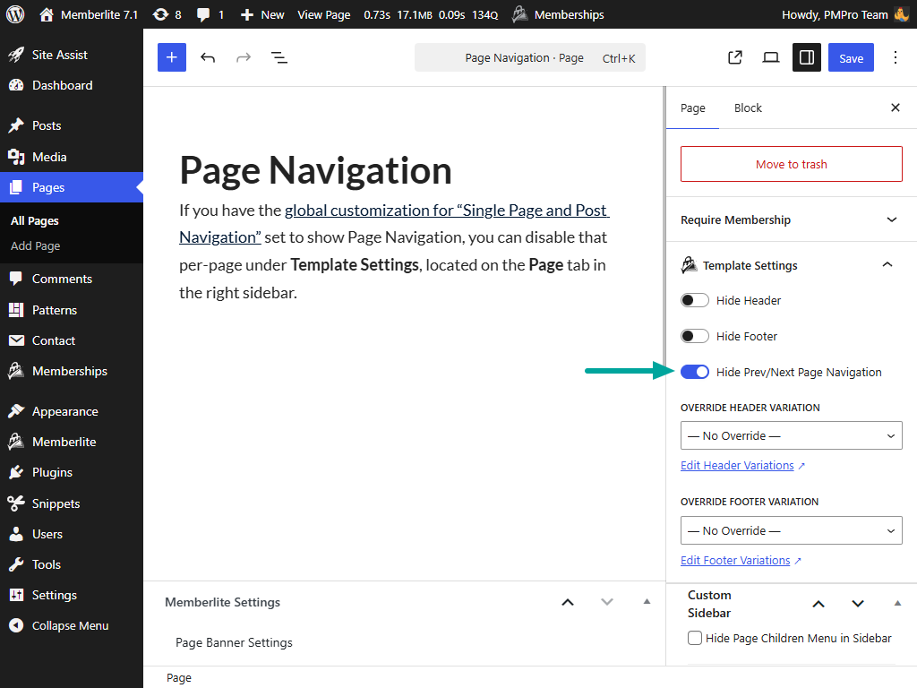
Task: View the page in a new tab icon
Action: [735, 57]
